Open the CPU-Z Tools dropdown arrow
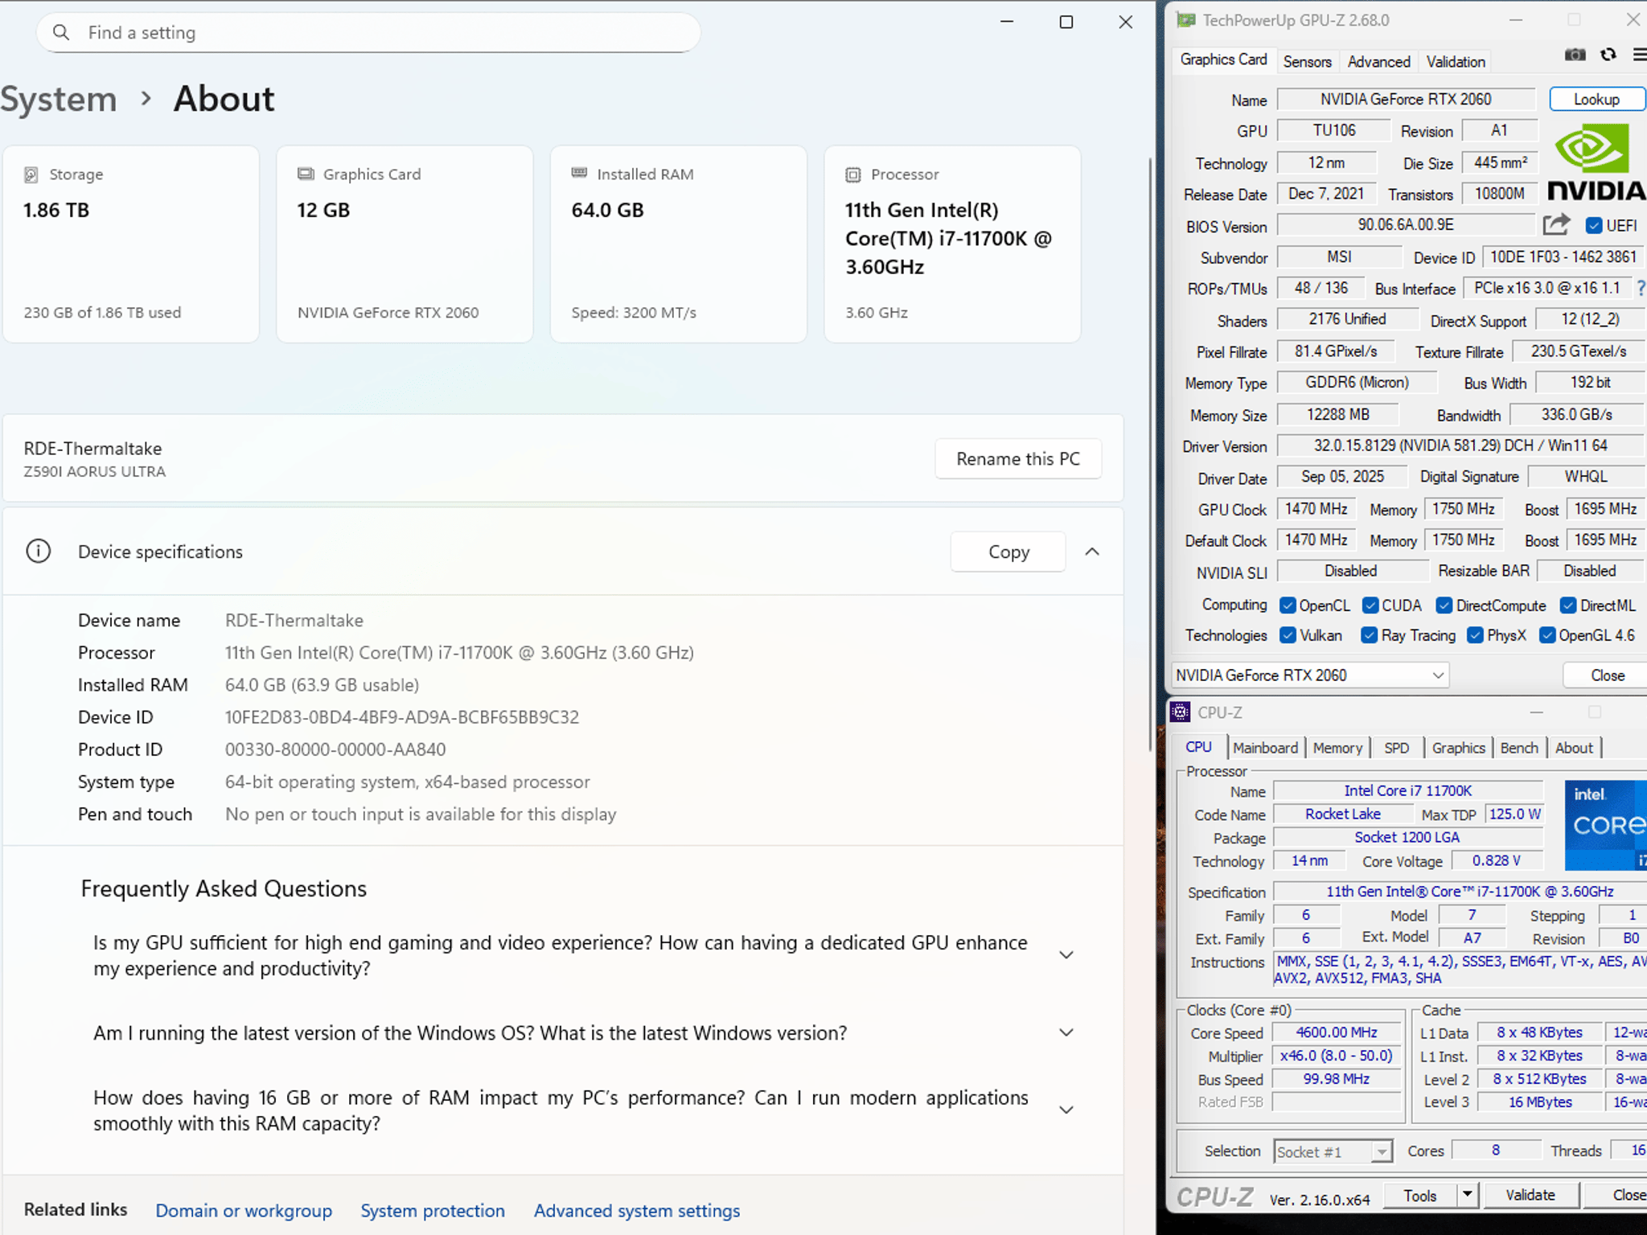Image resolution: width=1647 pixels, height=1235 pixels. point(1467,1195)
